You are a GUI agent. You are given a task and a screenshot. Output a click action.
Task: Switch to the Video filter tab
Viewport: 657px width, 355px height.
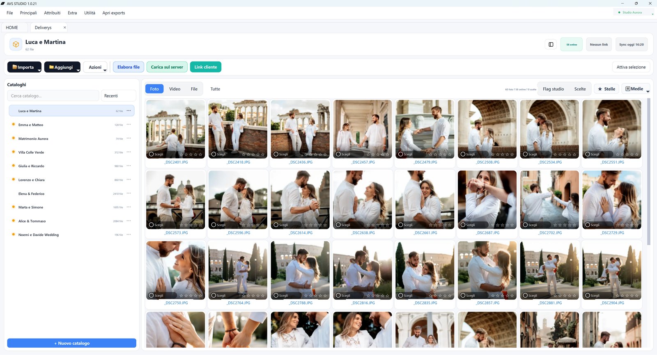coord(175,89)
